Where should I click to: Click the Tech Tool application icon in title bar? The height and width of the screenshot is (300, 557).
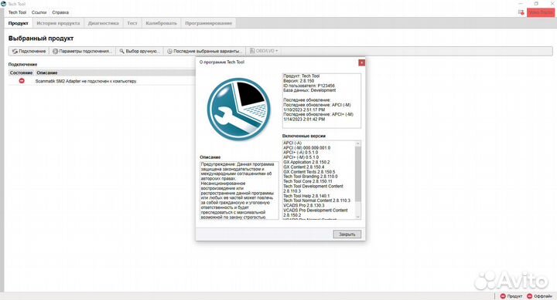[4, 4]
